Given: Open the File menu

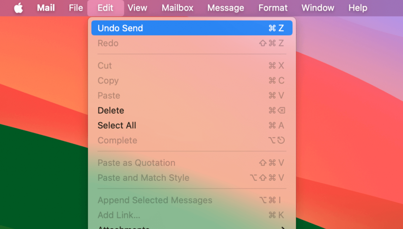Looking at the screenshot, I should click(75, 8).
